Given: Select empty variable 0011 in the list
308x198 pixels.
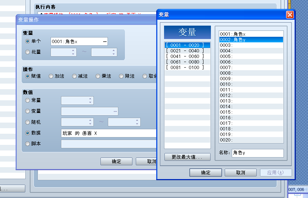Looking at the screenshot, I should 251,90.
